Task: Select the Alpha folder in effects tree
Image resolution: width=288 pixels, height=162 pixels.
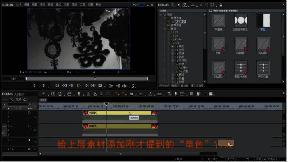Action: click(x=178, y=39)
